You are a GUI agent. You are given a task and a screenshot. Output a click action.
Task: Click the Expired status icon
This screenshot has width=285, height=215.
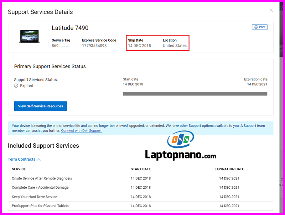(16, 86)
